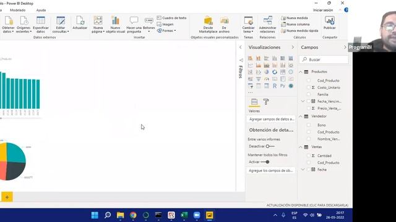Image resolution: width=396 pixels, height=222 pixels.
Task: Click Nueva medida rápida
Action: 299,31
